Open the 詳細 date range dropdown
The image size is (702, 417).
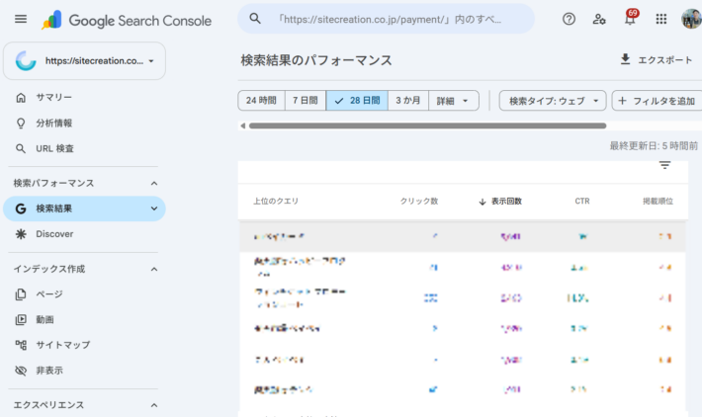pos(454,101)
